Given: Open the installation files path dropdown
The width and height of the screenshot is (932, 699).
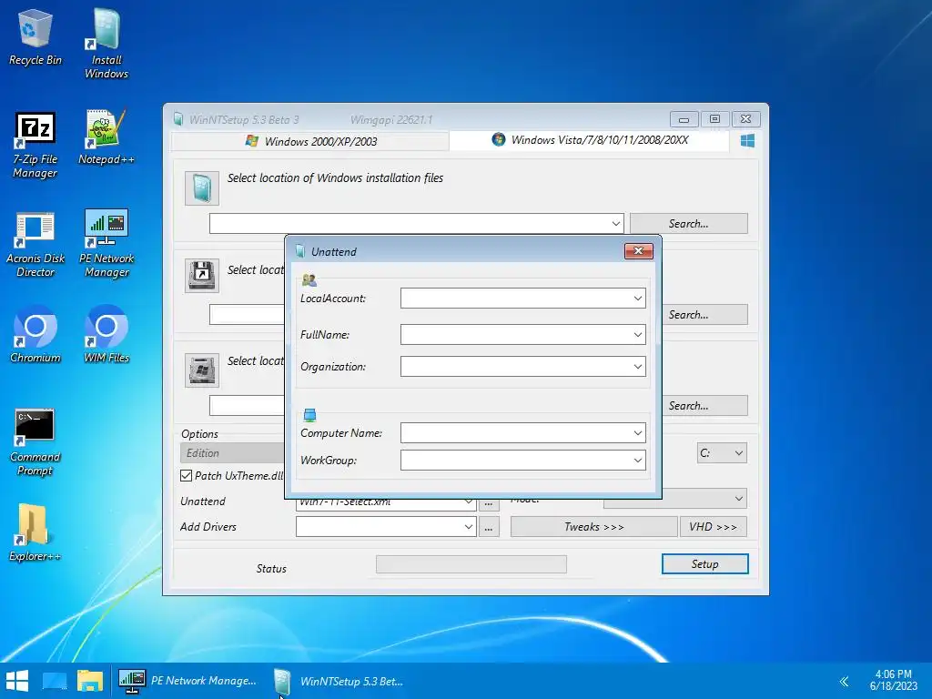Looking at the screenshot, I should (615, 224).
